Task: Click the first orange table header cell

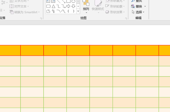Action: [x=10, y=50]
